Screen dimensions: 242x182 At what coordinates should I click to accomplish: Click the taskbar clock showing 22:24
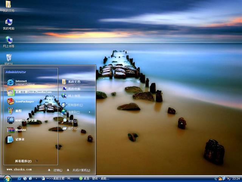pos(236,178)
